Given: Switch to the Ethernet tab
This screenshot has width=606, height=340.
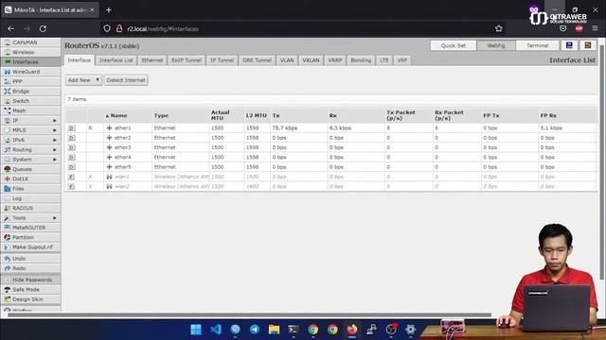Looking at the screenshot, I should click(151, 60).
